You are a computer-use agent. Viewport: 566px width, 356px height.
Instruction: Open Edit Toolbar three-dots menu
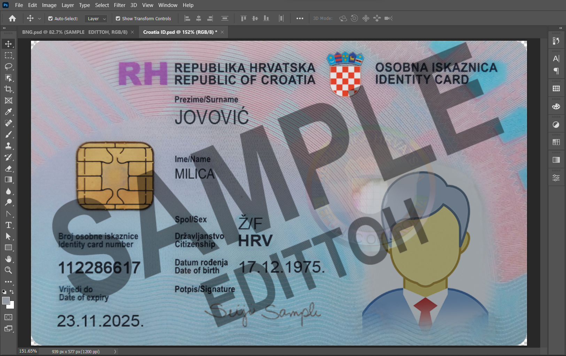[x=8, y=282]
